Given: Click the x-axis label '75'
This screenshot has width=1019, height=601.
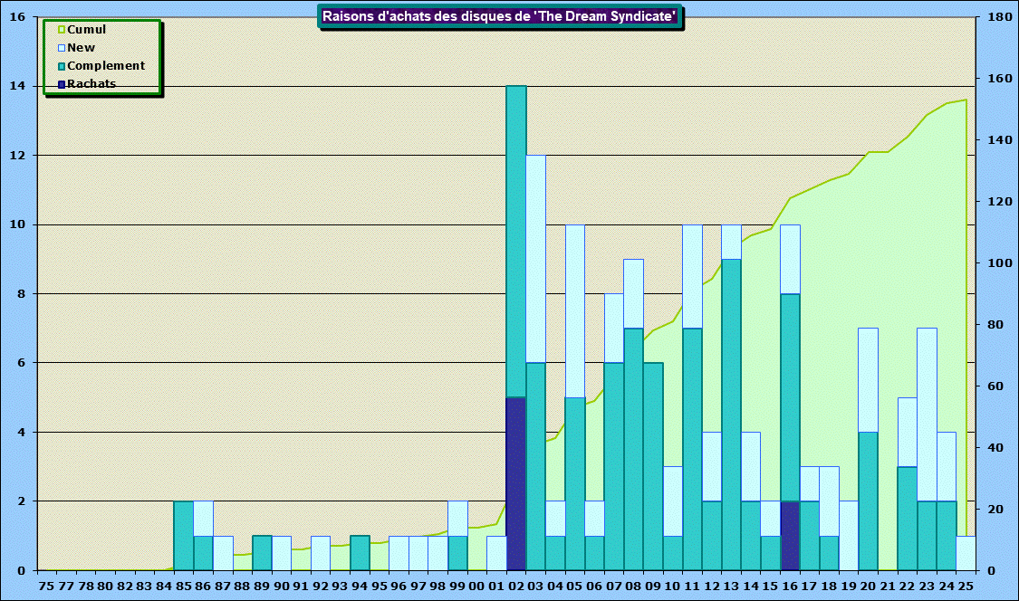Looking at the screenshot, I should [x=46, y=586].
